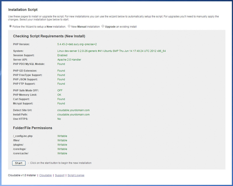The image size is (233, 186).
Task: Select the New installation Wizard radio button
Action: click(x=10, y=26)
